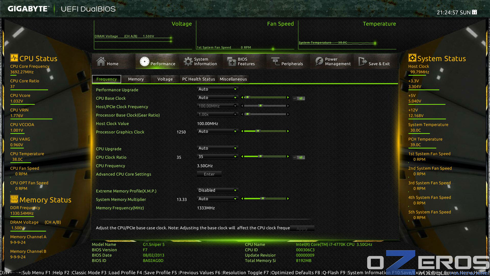The height and width of the screenshot is (276, 490).
Task: Open Save & Exit arrow icon
Action: (x=363, y=61)
